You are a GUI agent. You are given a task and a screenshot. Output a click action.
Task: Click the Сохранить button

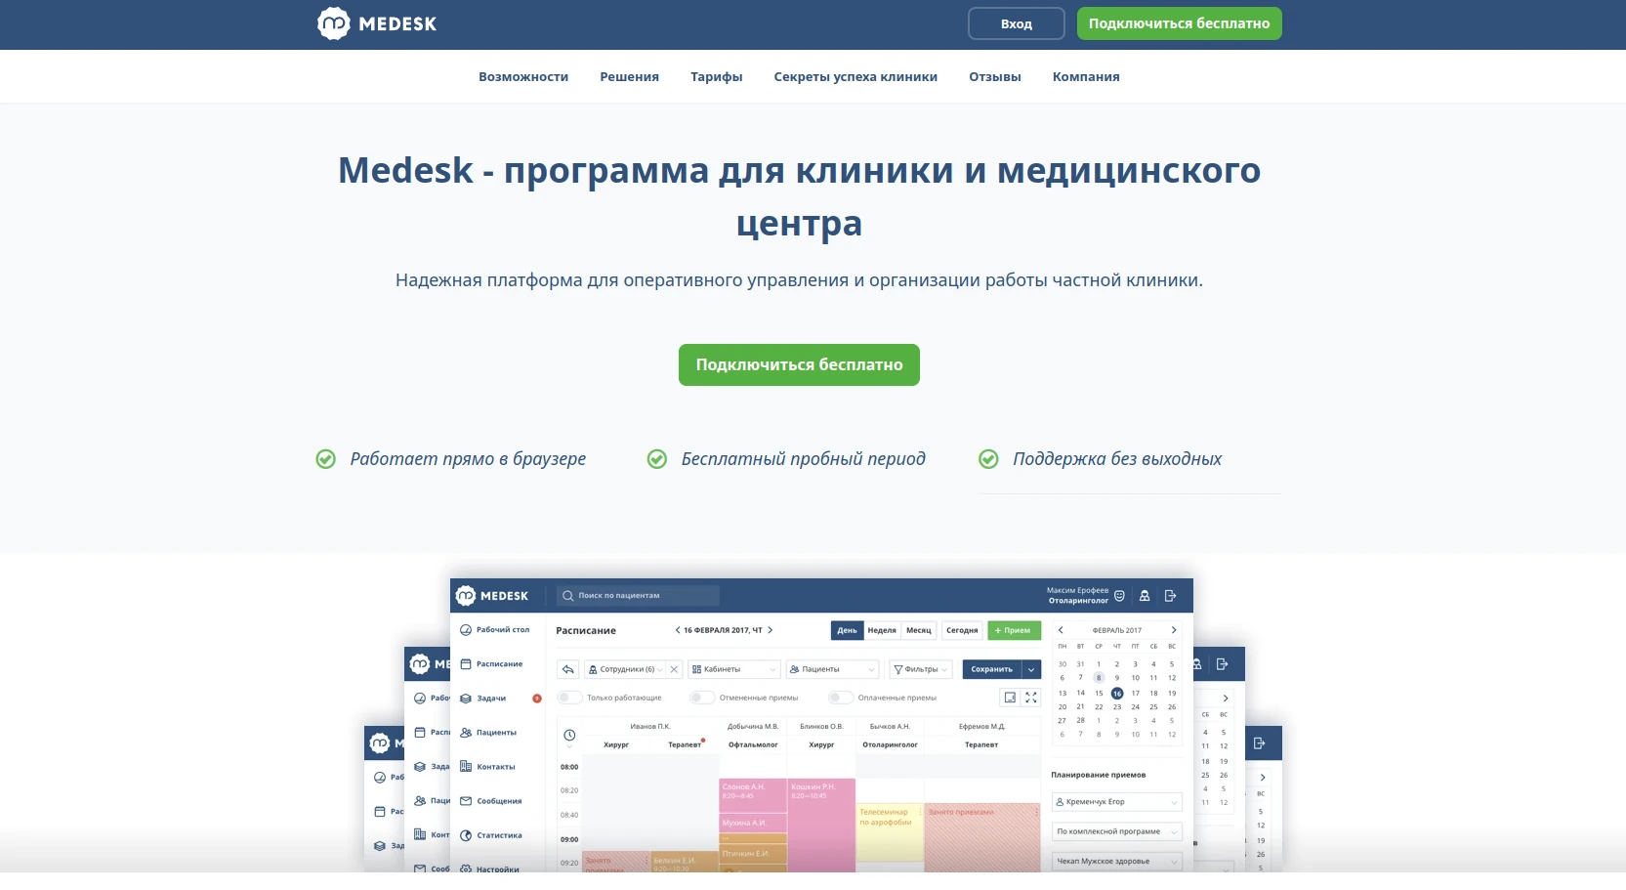coord(991,669)
